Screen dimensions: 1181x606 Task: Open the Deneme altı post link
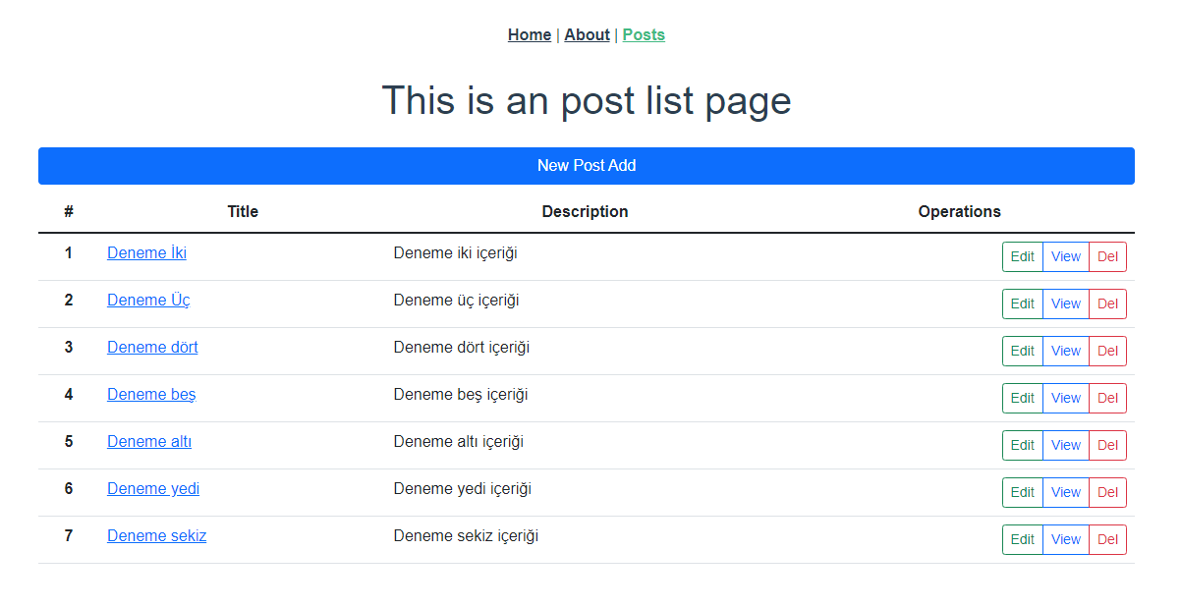(149, 442)
